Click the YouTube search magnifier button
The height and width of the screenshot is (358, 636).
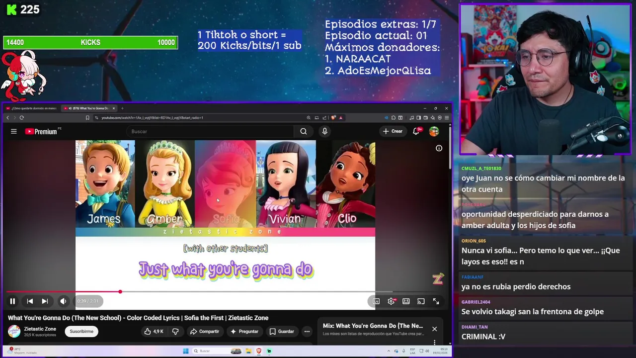pyautogui.click(x=304, y=131)
